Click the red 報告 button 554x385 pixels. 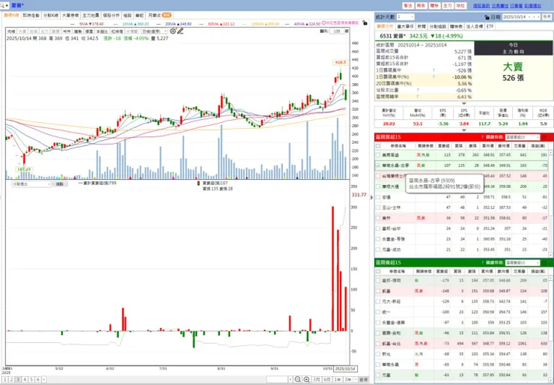[421, 6]
